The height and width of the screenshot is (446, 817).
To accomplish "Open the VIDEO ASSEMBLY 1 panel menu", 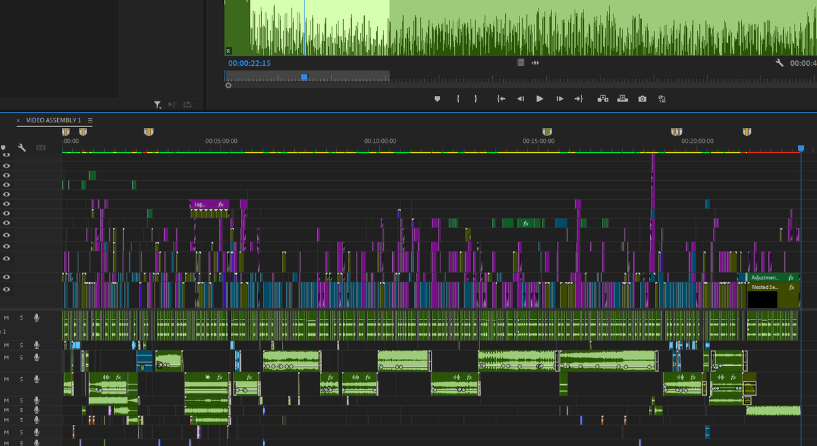I will 90,120.
